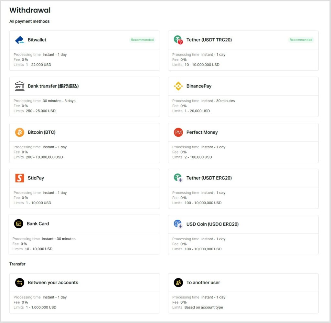Click the orange Bitcoin icon
The image size is (331, 323).
coord(19,132)
